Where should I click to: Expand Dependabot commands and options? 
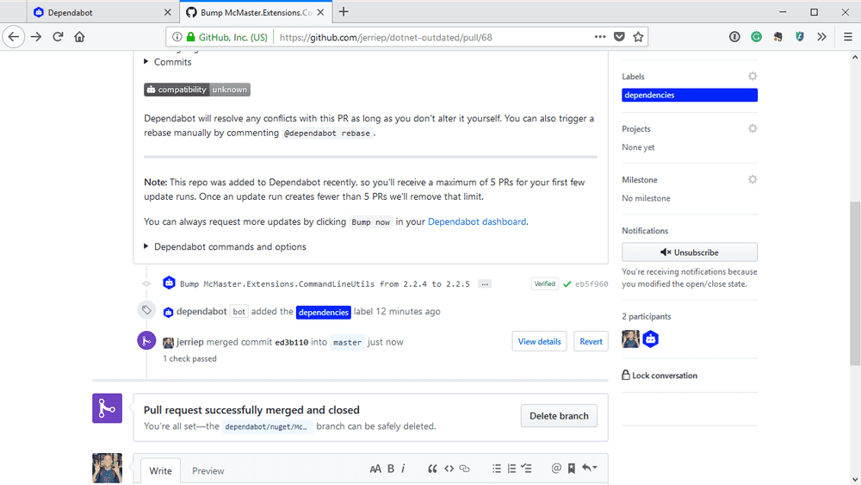(x=225, y=246)
